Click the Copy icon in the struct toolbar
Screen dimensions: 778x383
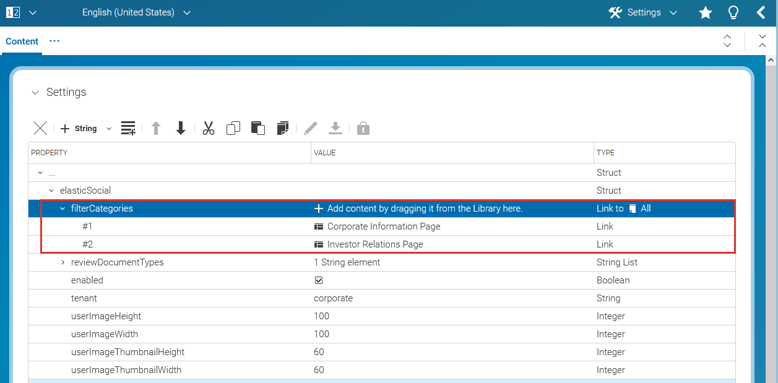pyautogui.click(x=233, y=128)
